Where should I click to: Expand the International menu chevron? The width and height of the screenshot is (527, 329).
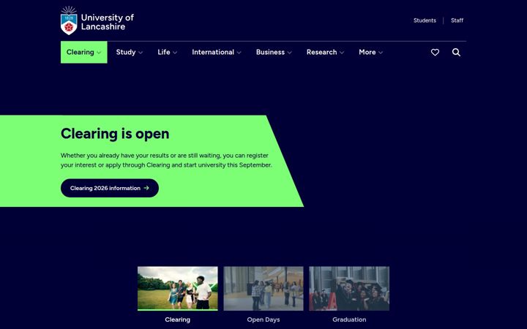(x=239, y=53)
